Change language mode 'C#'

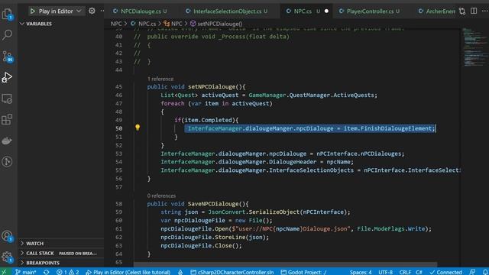click(419, 272)
